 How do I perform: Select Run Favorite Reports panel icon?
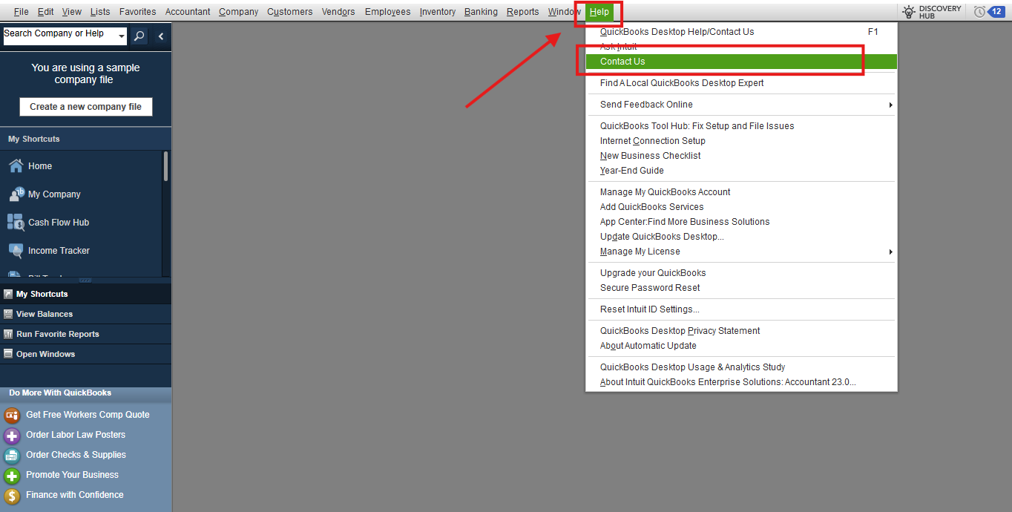coord(8,334)
